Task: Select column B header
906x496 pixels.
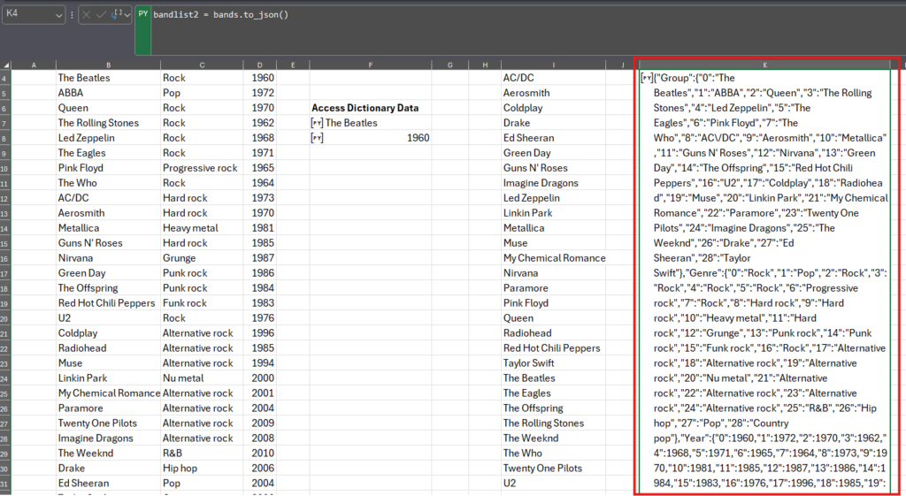Action: tap(108, 65)
